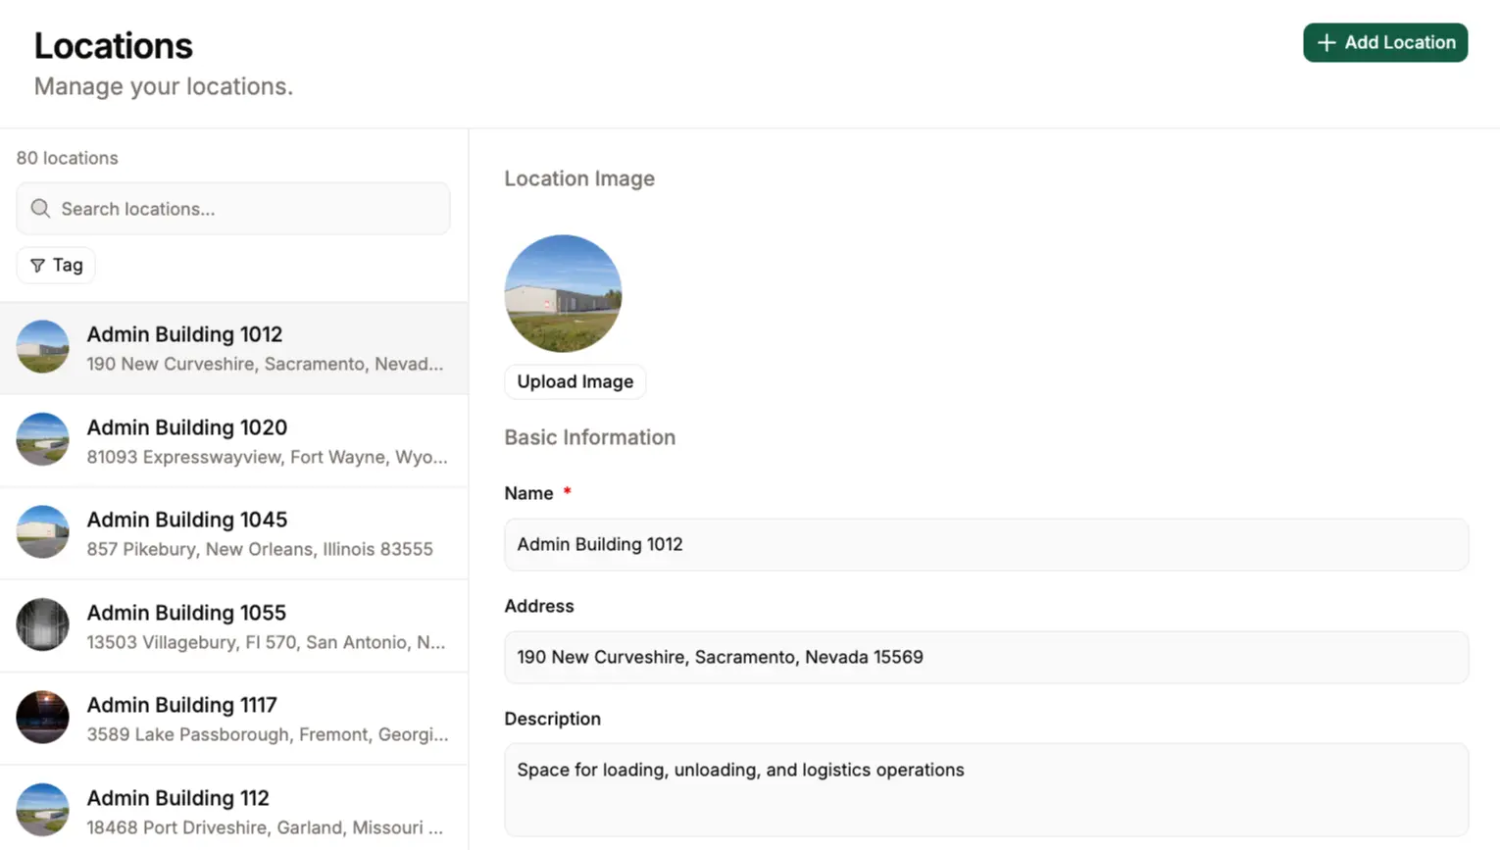Click the Upload Image button
The height and width of the screenshot is (850, 1500).
[x=575, y=381]
